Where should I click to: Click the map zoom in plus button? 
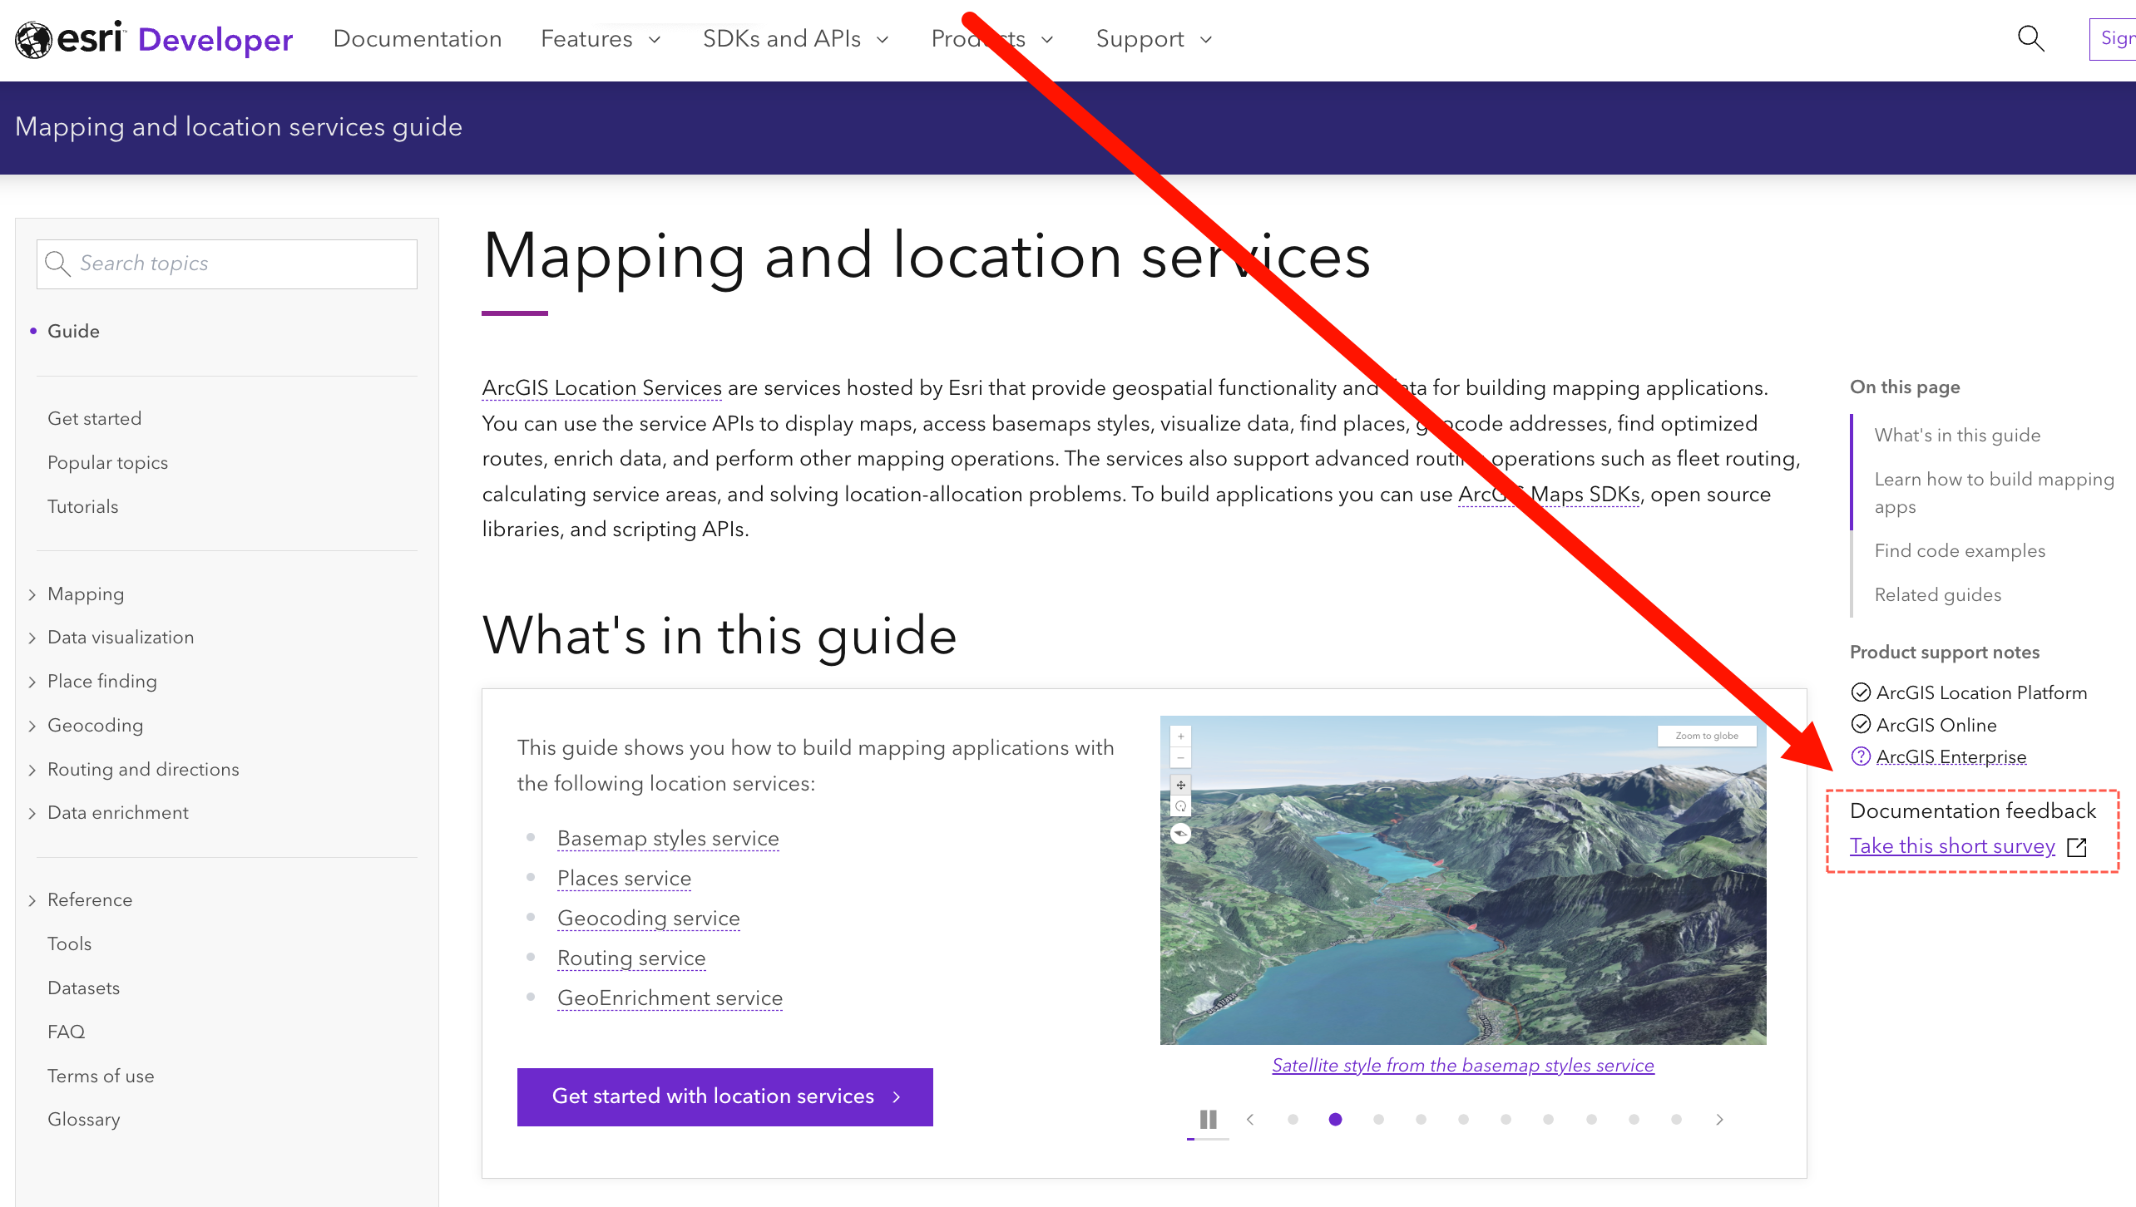[x=1180, y=737]
